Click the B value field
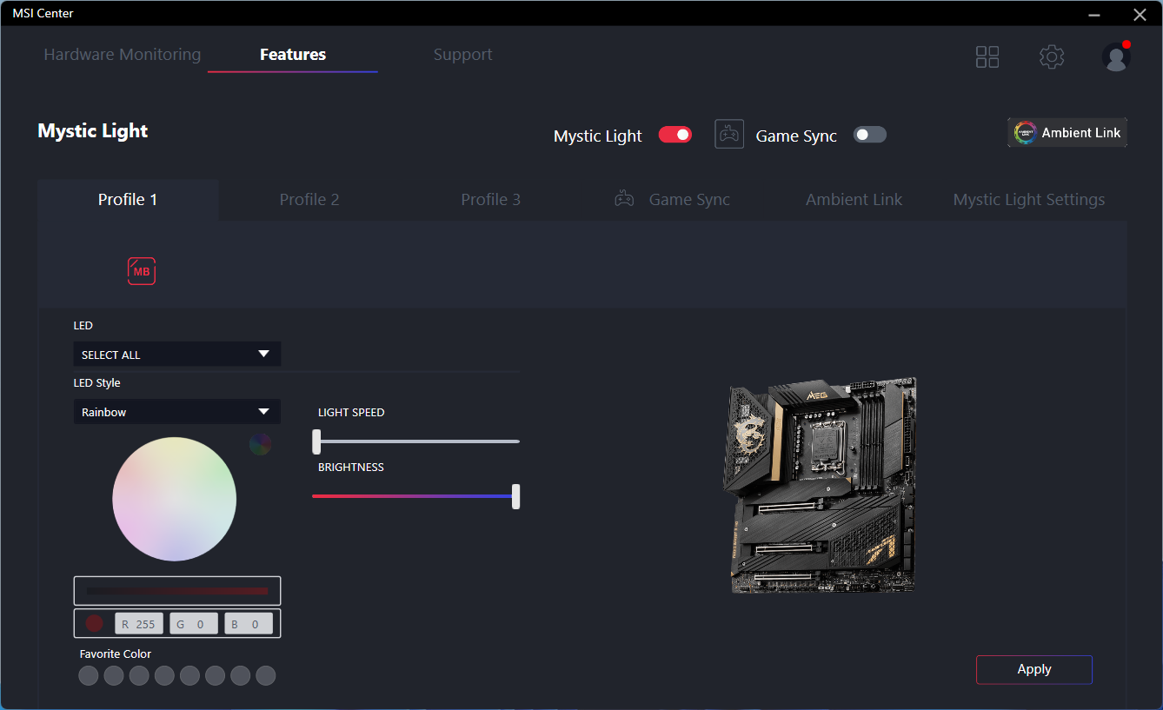Image resolution: width=1163 pixels, height=710 pixels. pos(249,624)
